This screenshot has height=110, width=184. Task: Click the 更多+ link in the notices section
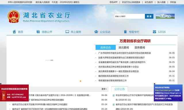coord(104,89)
